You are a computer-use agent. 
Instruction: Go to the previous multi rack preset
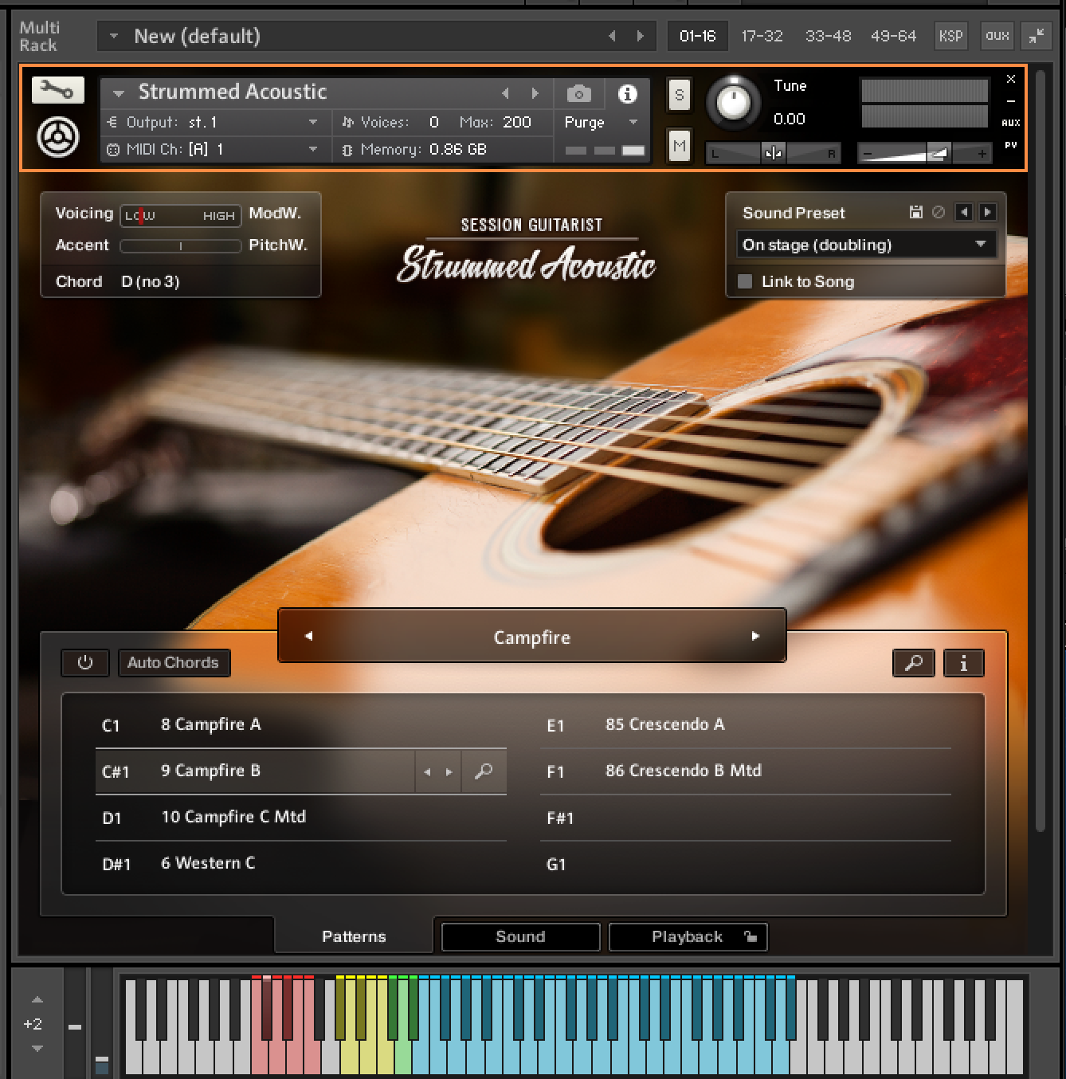(x=612, y=36)
